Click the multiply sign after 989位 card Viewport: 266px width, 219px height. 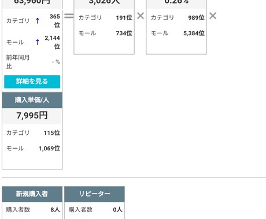pyautogui.click(x=213, y=16)
